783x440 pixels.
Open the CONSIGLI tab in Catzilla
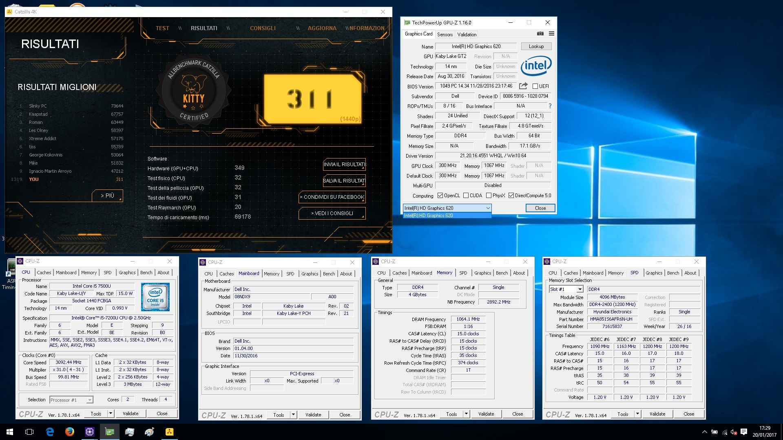[x=263, y=28]
